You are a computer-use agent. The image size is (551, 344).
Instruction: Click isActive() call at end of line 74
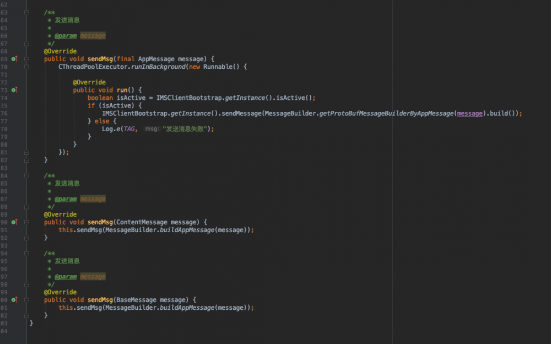coord(294,98)
